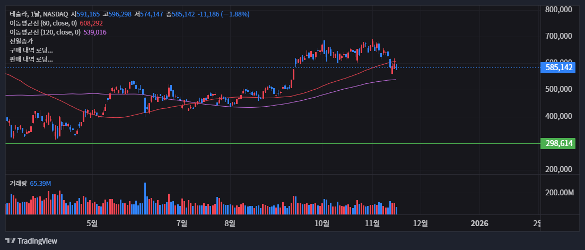
Task: Open the TradingView text link
Action: click(x=37, y=241)
